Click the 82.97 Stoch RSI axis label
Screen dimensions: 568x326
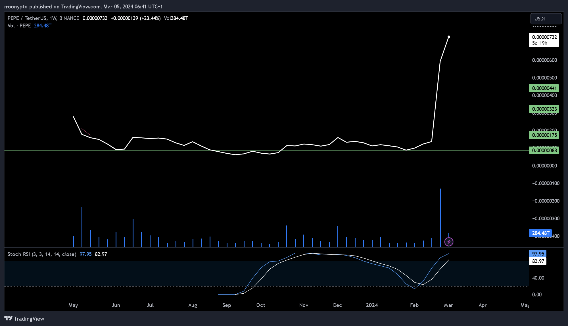tap(538, 261)
